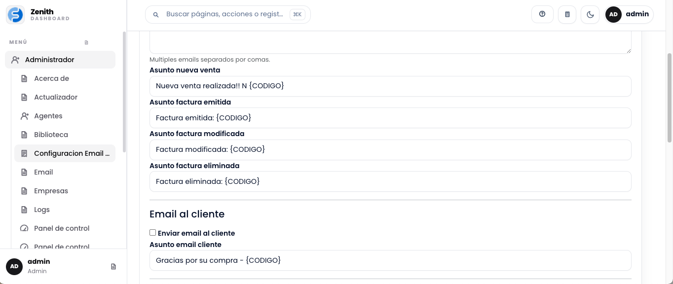Select Configuracion Email in sidebar
The image size is (673, 284).
pos(65,153)
